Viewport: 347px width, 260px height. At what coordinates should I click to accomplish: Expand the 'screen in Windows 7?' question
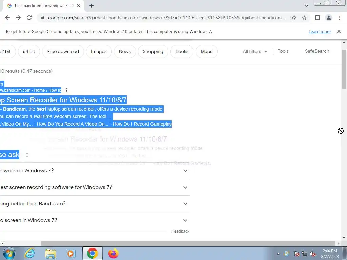95,220
